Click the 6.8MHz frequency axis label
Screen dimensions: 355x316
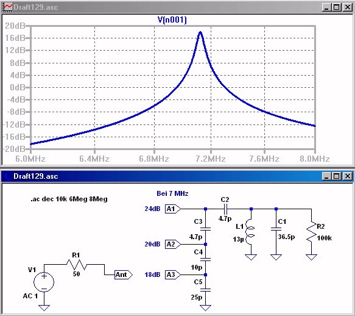coord(154,159)
